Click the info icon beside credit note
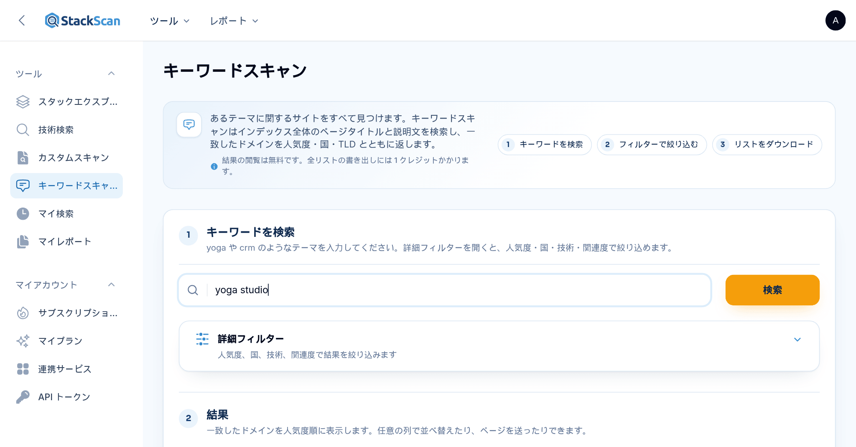The image size is (856, 447). (214, 166)
